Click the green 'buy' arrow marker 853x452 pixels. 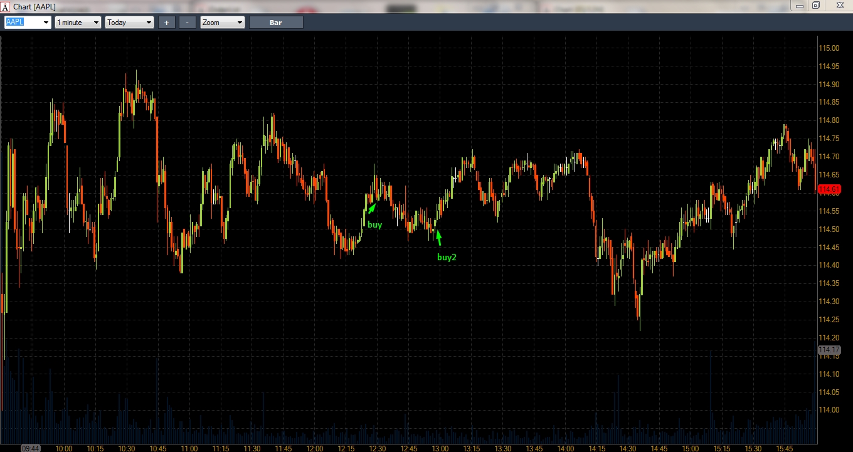(x=371, y=208)
